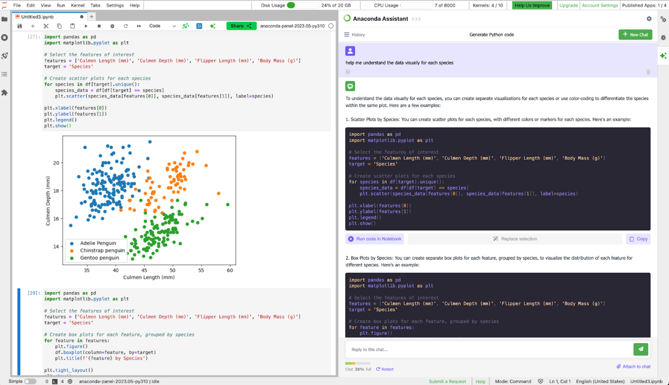669x385 pixels.
Task: Open the Kernel menu
Action: tap(77, 5)
